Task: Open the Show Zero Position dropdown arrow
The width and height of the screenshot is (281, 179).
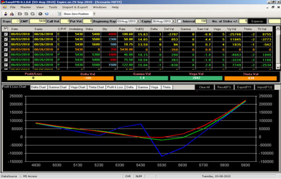Action: [x=94, y=14]
